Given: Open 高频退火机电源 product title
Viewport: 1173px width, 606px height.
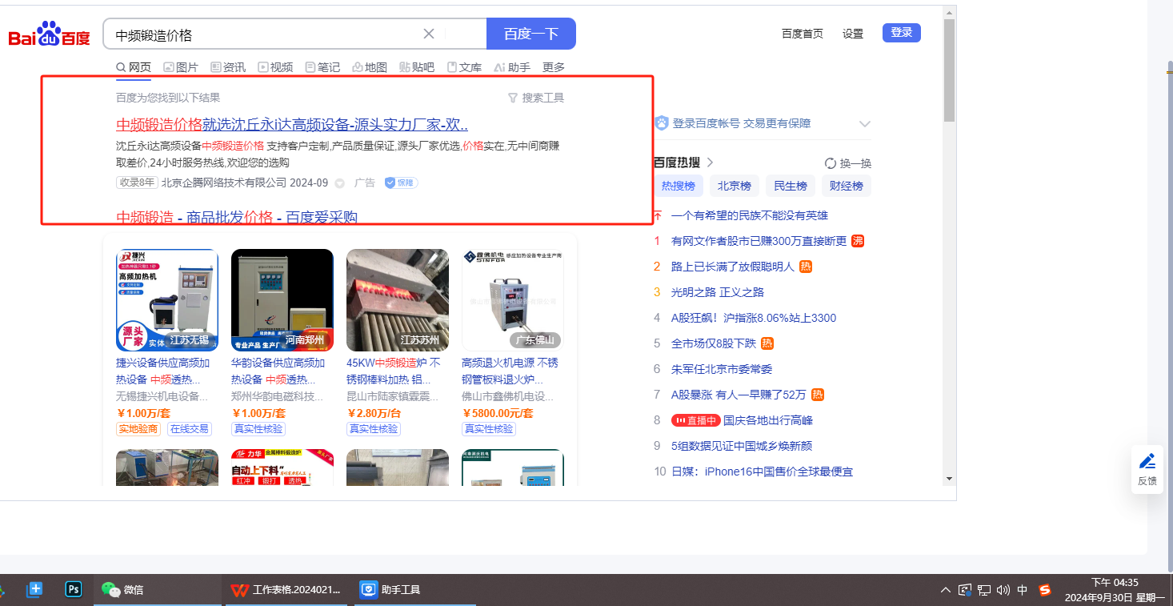Looking at the screenshot, I should click(510, 371).
